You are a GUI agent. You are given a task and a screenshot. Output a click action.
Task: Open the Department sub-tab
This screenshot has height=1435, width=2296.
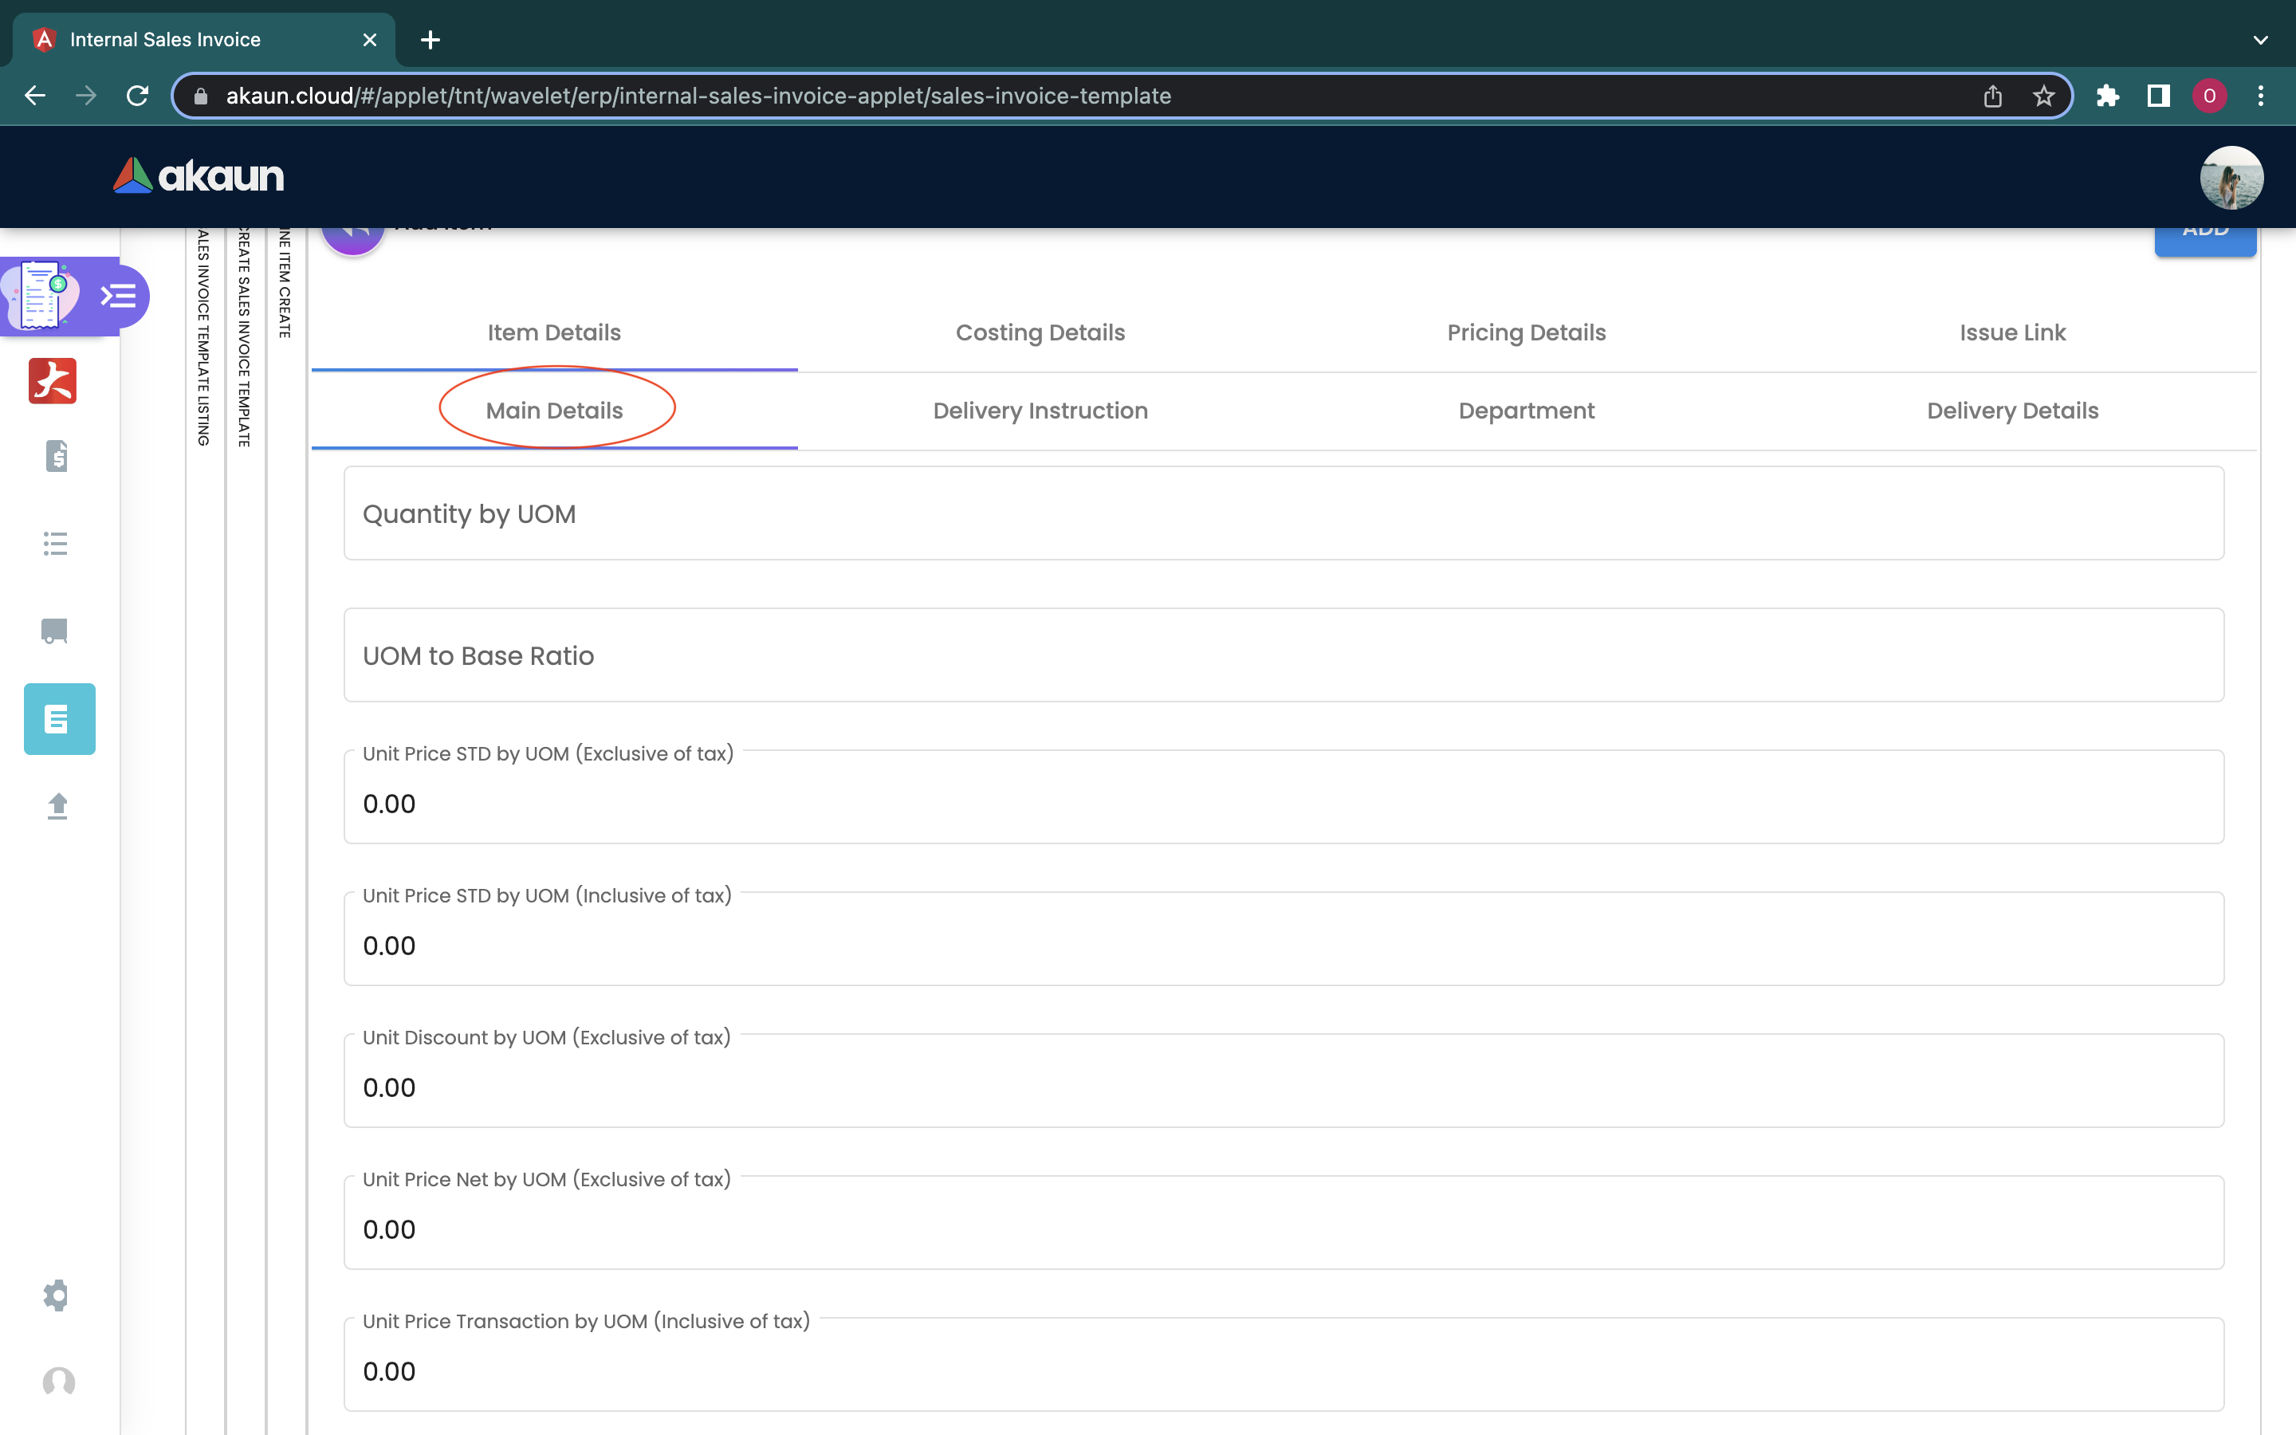pos(1526,411)
